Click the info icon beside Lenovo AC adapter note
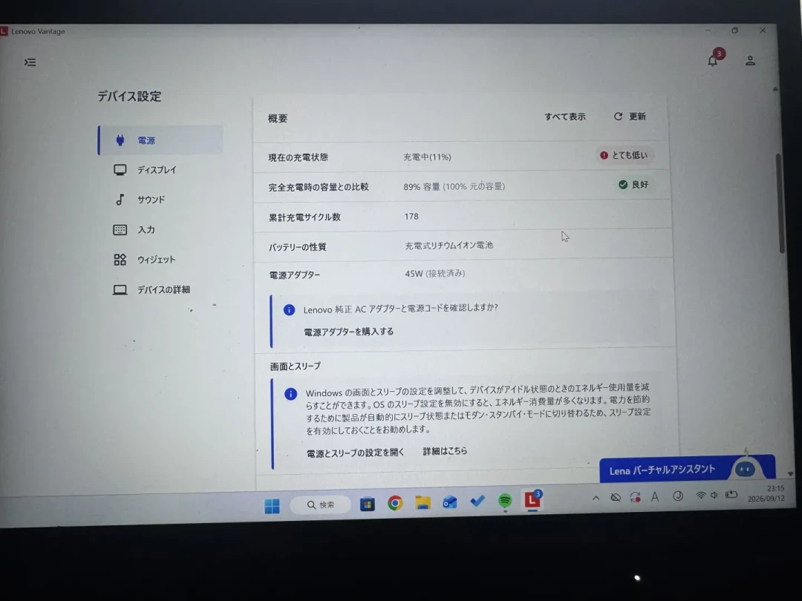 [x=289, y=309]
